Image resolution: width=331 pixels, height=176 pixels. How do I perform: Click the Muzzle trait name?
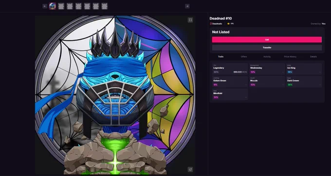[x=254, y=80]
